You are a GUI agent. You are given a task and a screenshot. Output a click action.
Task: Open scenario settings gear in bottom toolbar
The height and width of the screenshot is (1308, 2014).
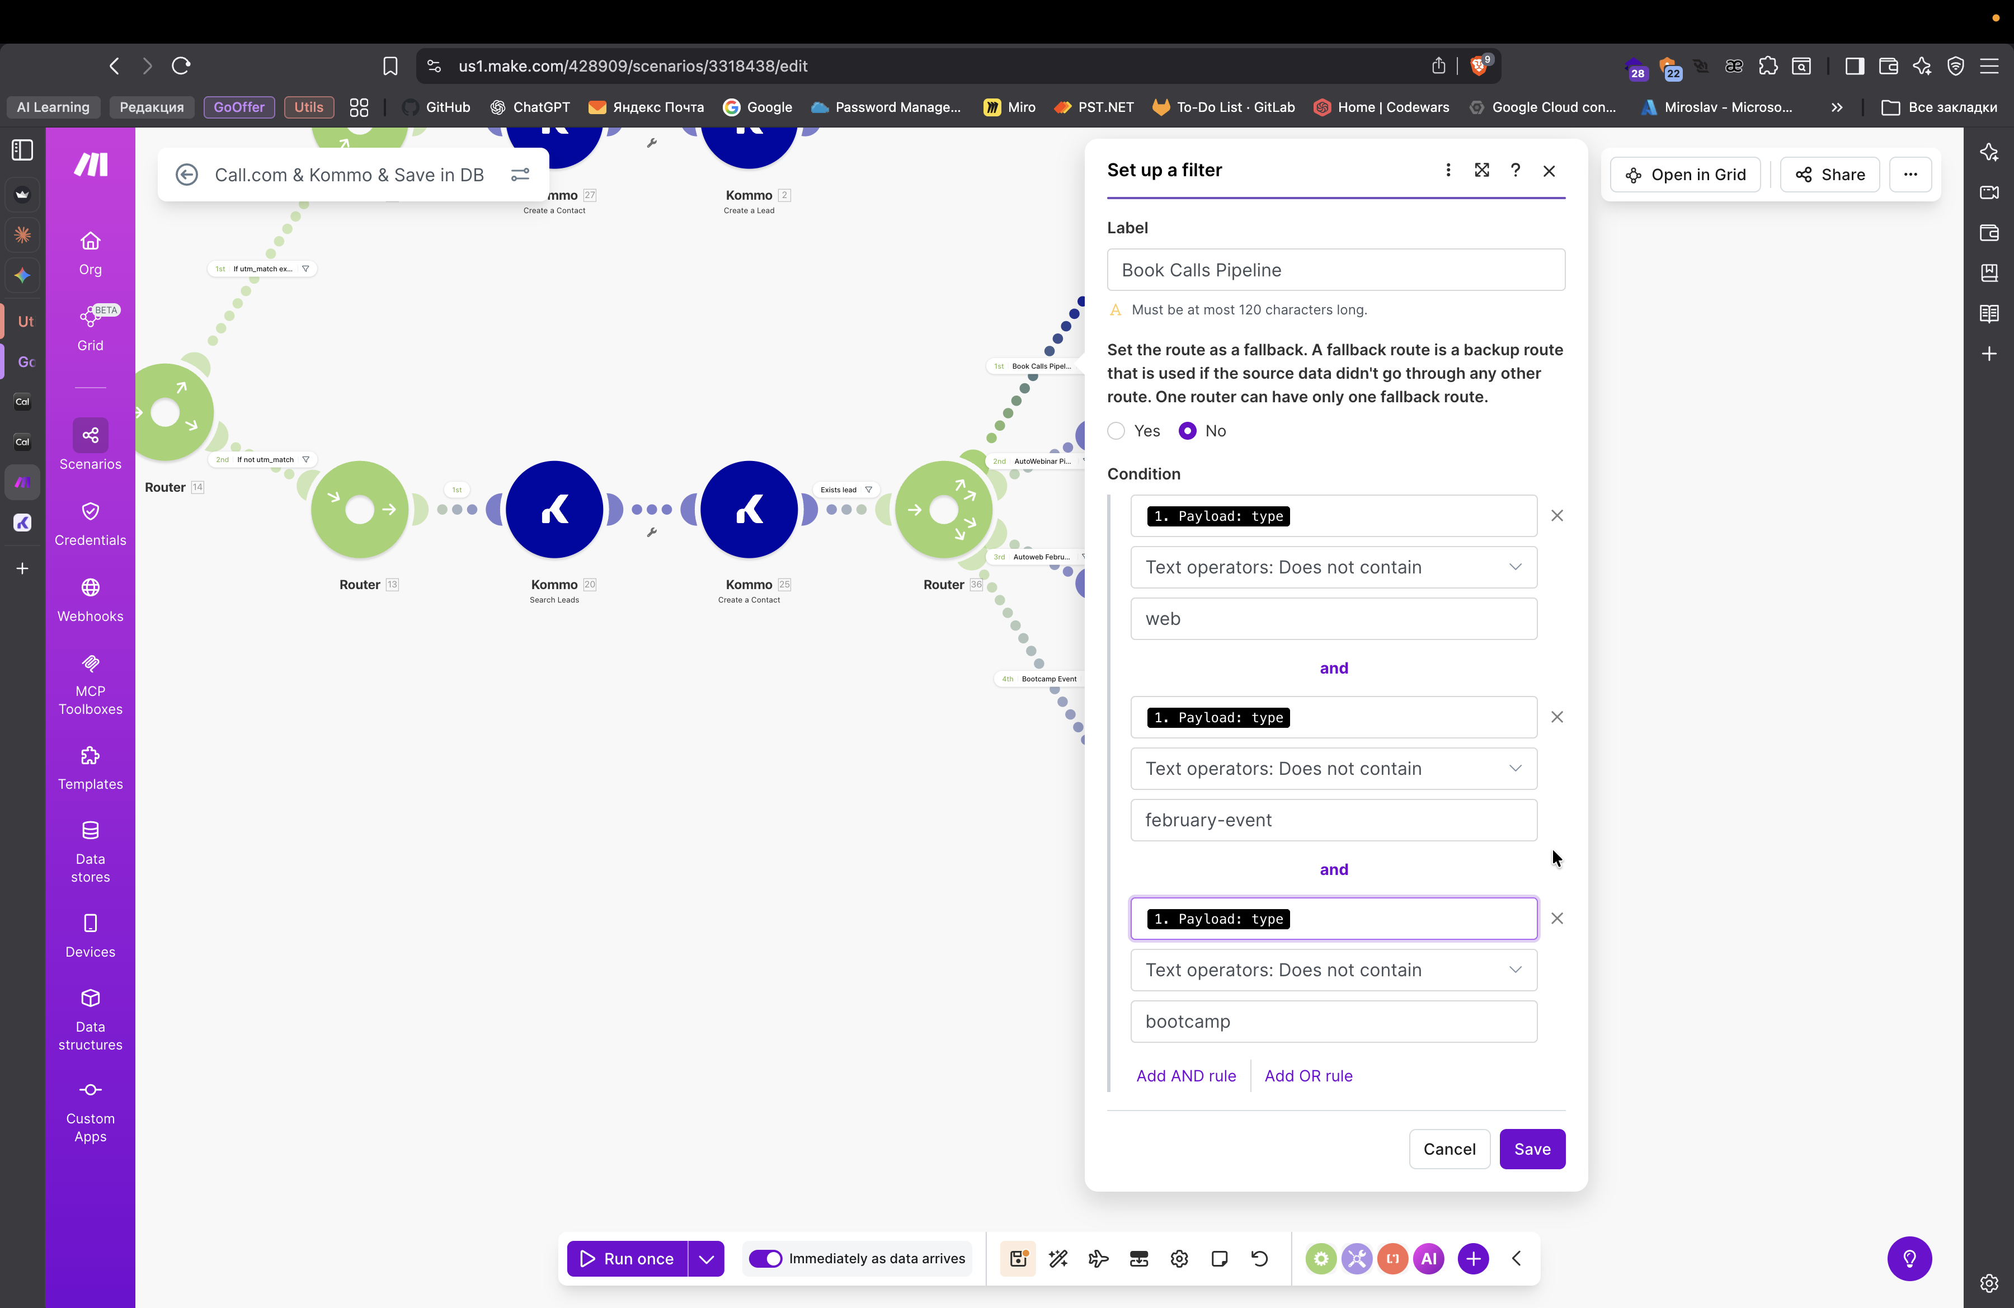point(1179,1258)
